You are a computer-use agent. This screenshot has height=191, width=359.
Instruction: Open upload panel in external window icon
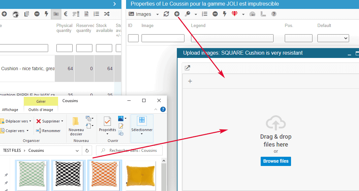coord(187,68)
